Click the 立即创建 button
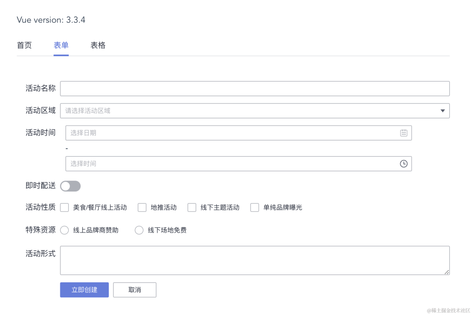This screenshot has height=315, width=472. pyautogui.click(x=84, y=290)
